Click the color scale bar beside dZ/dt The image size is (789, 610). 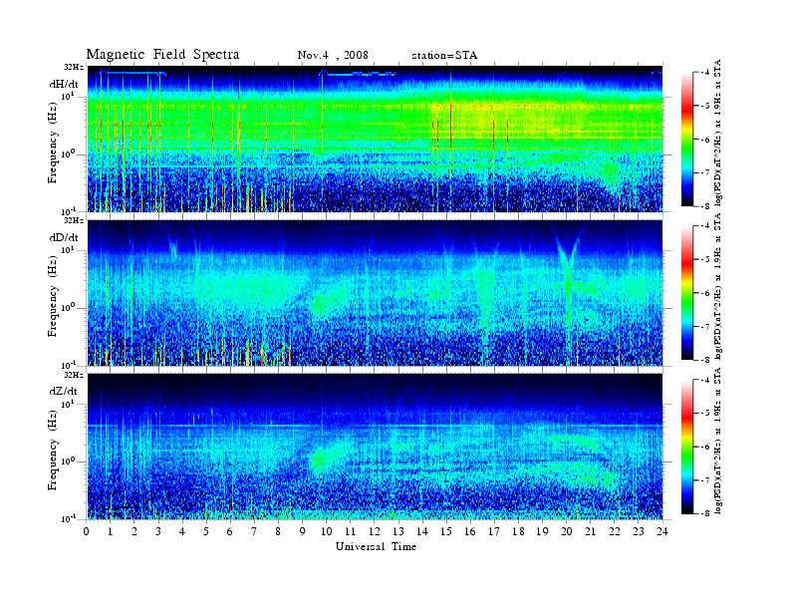pyautogui.click(x=687, y=447)
